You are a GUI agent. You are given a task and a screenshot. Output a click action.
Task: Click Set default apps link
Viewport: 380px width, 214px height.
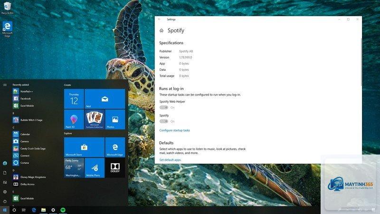170,160
